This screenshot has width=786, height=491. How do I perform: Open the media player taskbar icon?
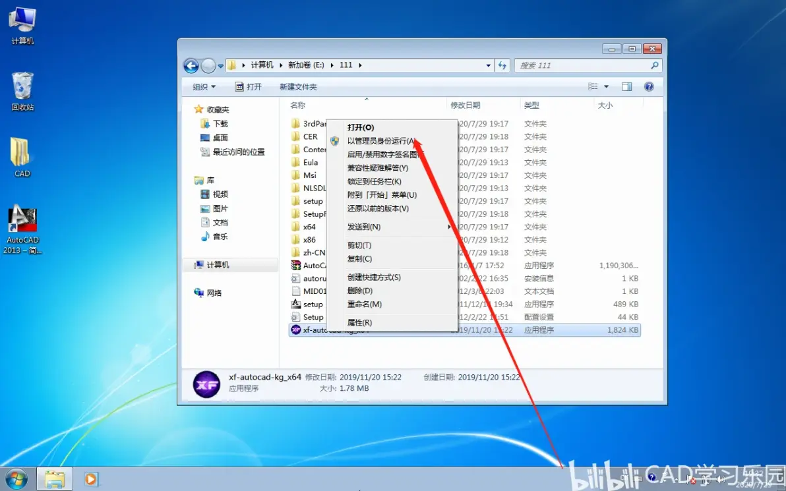point(91,480)
